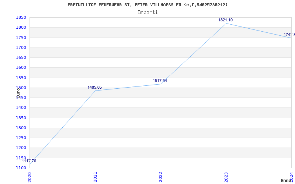The height and width of the screenshot is (184, 295).
Task: Click the 2021 x-axis label
Action: click(x=95, y=177)
